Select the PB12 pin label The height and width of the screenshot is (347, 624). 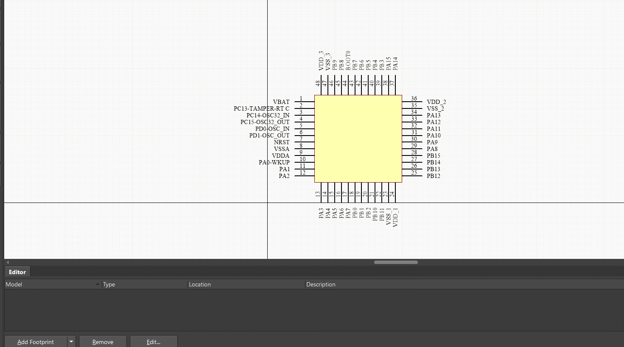[x=434, y=176]
